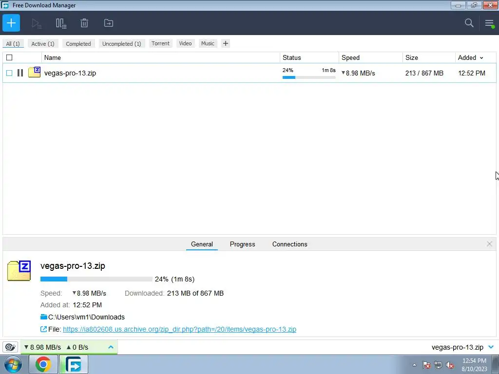Click the upload speed 0 B/s indicator

click(x=77, y=347)
